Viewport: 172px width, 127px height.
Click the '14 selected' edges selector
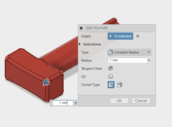pos(120,36)
